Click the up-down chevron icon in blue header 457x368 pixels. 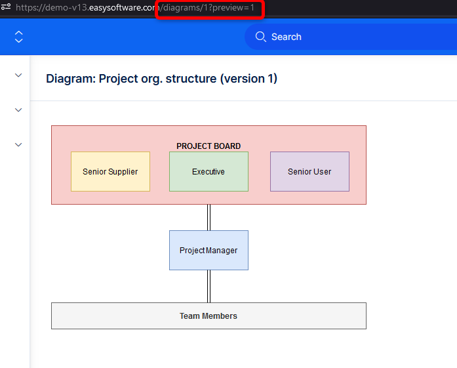point(18,37)
